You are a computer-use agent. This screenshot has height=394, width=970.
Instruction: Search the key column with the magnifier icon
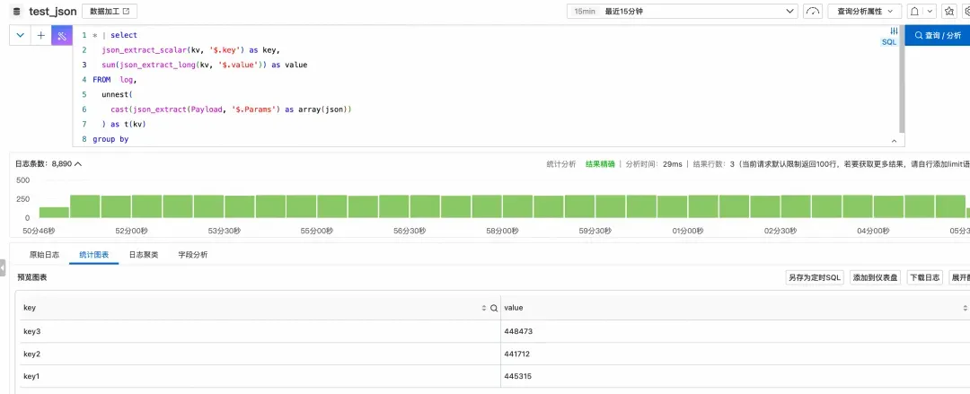494,308
